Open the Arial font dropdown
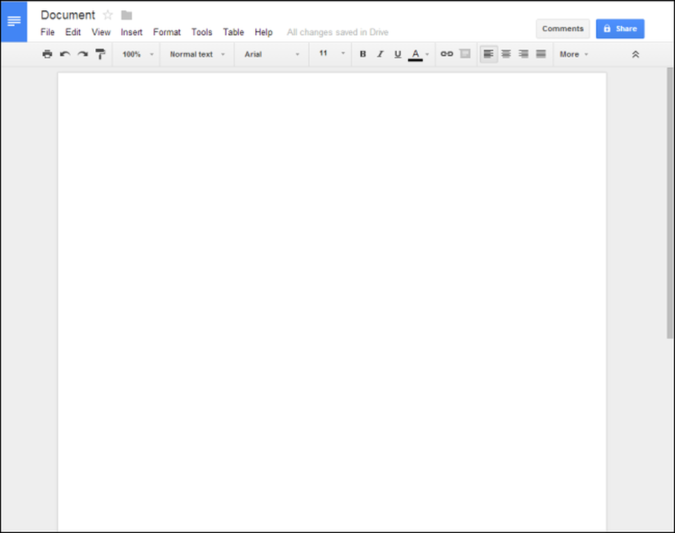 [x=271, y=54]
